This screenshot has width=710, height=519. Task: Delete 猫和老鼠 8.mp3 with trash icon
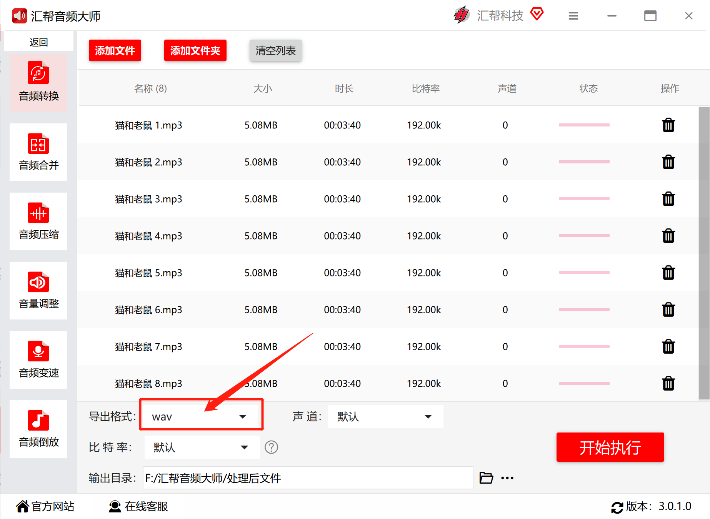click(x=668, y=383)
